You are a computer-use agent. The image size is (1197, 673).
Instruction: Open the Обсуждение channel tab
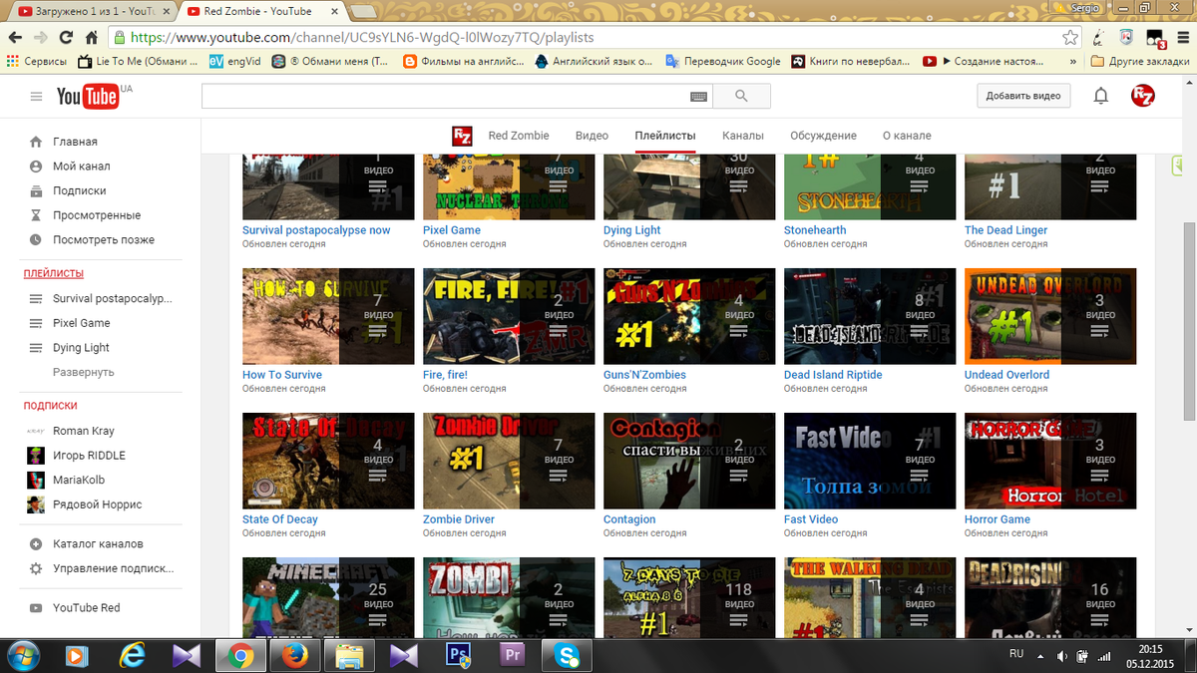[823, 136]
